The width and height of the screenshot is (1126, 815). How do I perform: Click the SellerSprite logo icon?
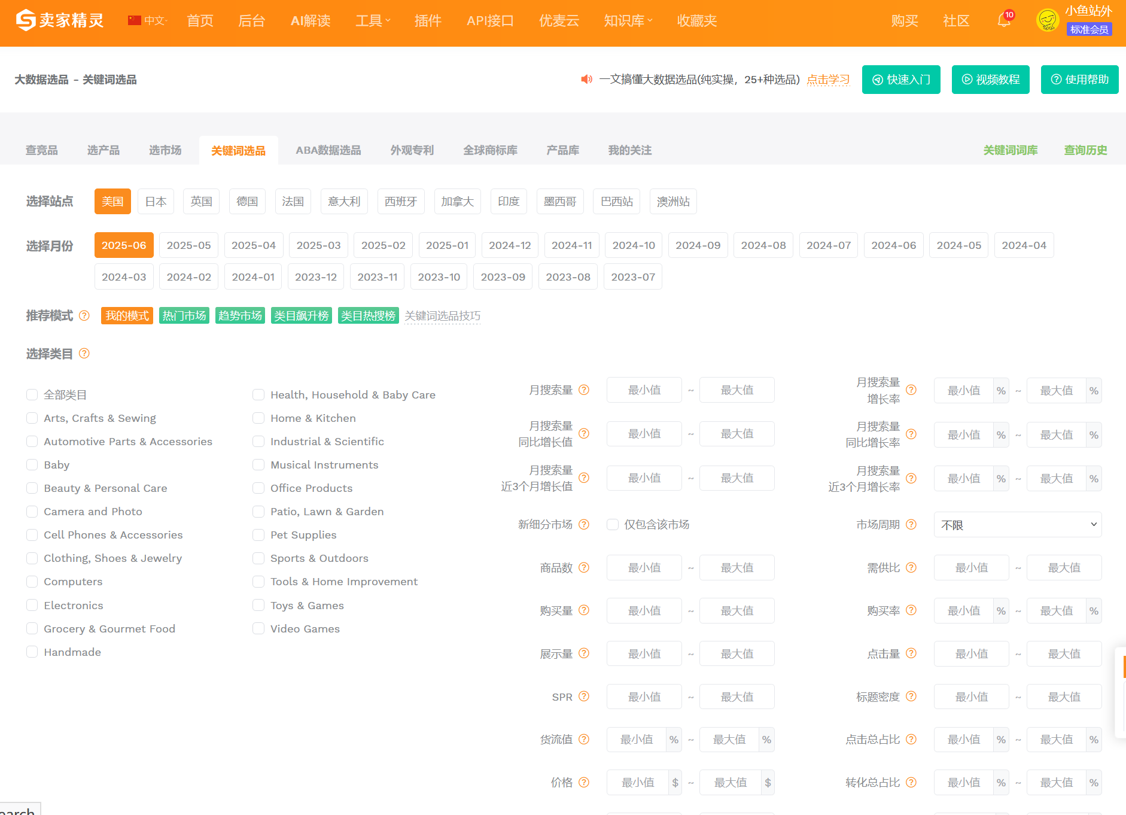pos(26,20)
